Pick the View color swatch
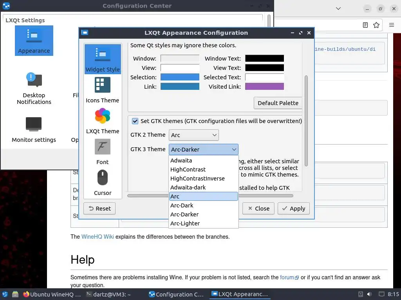The height and width of the screenshot is (300, 401). [180, 68]
